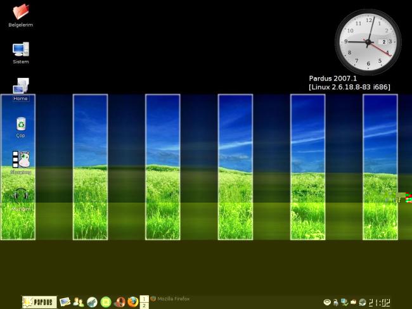This screenshot has height=309, width=412.
Task: Switch to virtual desktop 1 in pager
Action: [x=144, y=298]
